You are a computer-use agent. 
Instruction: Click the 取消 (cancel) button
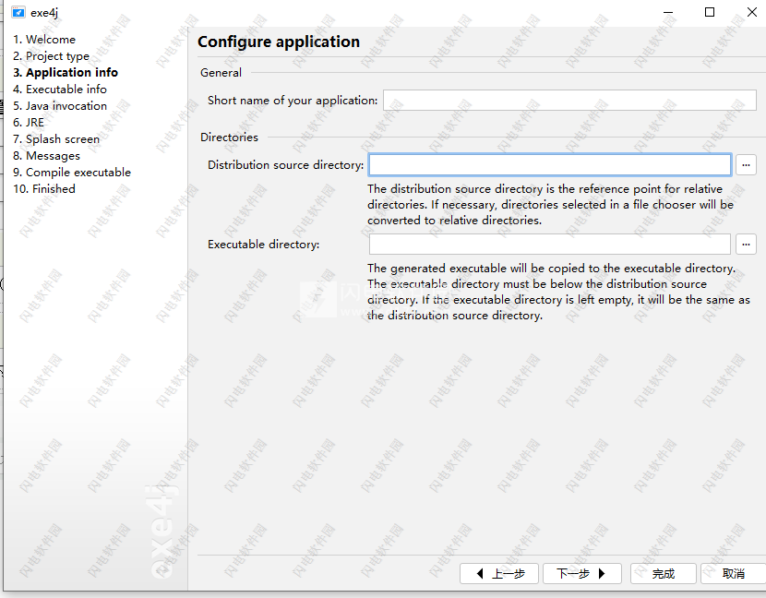pos(734,574)
